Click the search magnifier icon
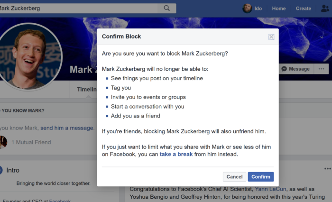This screenshot has width=332, height=202. coord(166,8)
